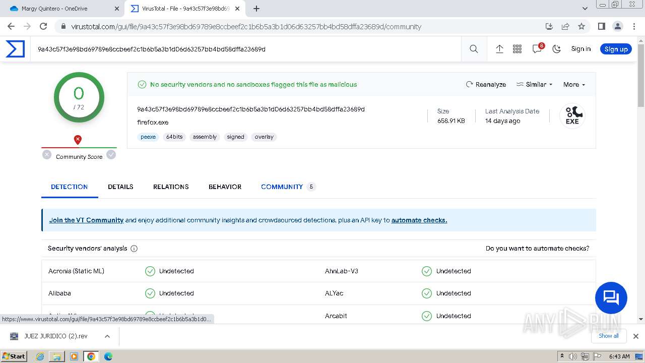645x363 pixels.
Task: Switch to the BEHAVIOR tab
Action: coord(225,187)
